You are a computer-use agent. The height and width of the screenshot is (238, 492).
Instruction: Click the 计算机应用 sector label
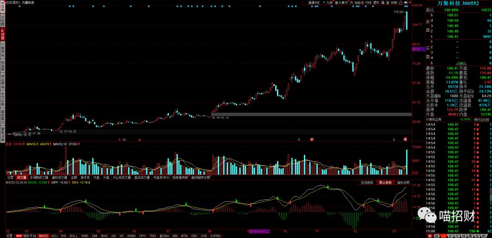tap(434, 120)
